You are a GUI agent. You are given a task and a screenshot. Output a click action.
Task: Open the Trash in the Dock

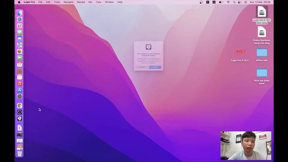pos(20,153)
